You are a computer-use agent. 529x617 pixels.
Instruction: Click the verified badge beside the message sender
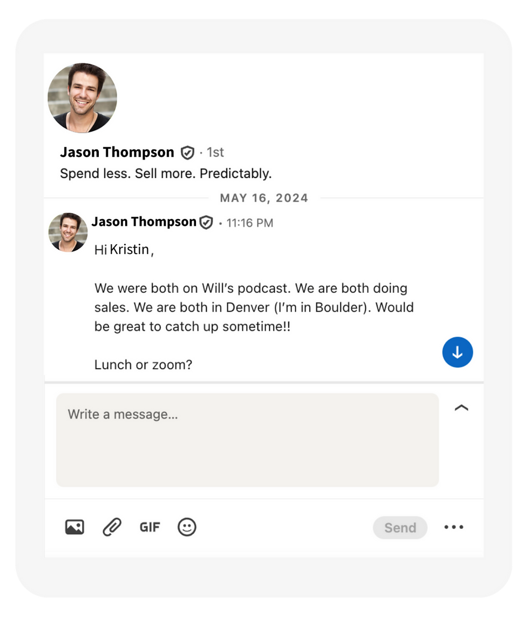tap(206, 222)
